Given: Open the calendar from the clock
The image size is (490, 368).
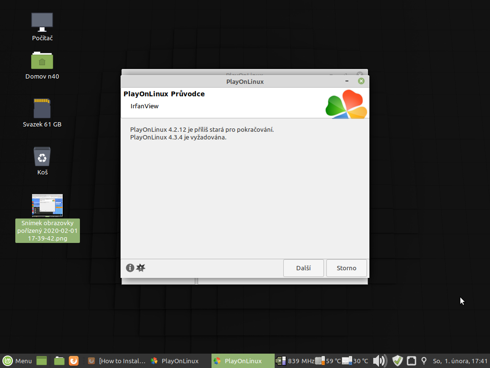Looking at the screenshot, I should point(460,361).
